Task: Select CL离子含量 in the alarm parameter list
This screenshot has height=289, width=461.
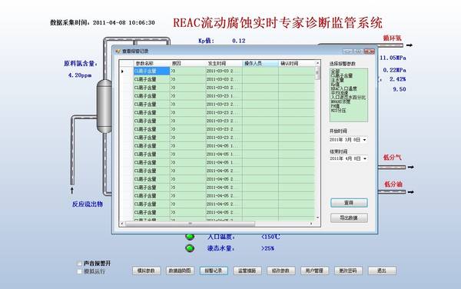Action: [x=342, y=76]
